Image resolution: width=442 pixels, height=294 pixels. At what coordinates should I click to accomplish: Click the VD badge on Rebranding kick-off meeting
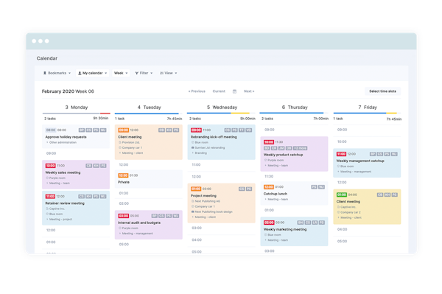249,130
